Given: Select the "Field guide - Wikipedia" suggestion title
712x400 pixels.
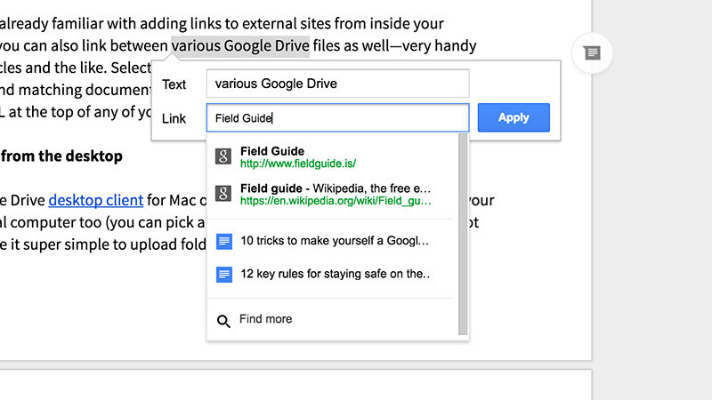Looking at the screenshot, I should (x=336, y=188).
